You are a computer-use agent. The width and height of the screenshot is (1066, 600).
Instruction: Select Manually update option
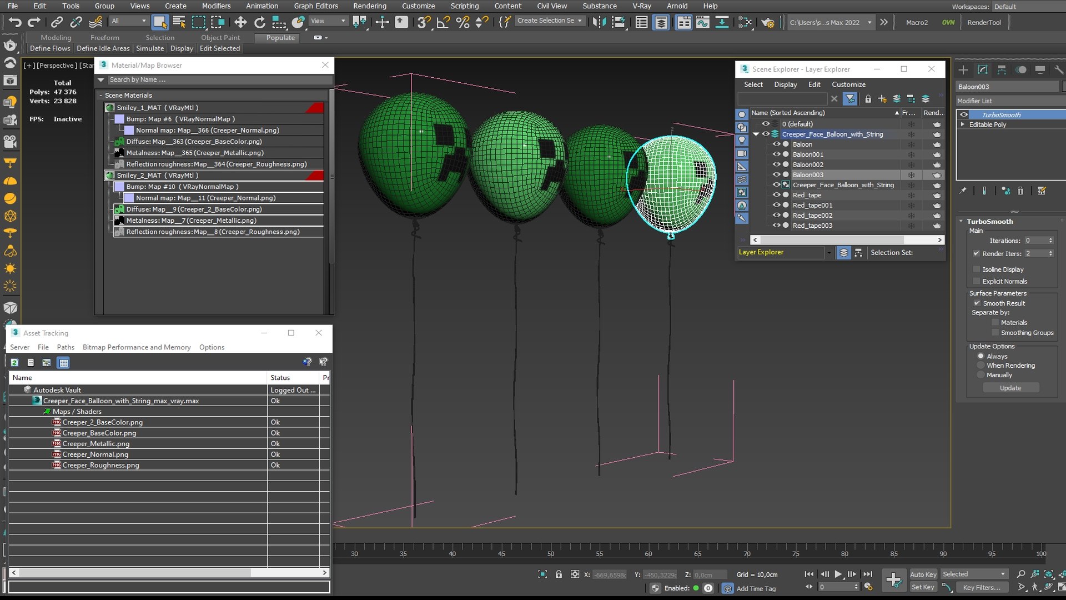(x=980, y=375)
